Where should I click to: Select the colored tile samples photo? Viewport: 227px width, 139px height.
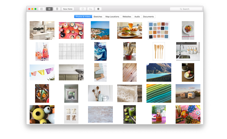[x=159, y=30]
